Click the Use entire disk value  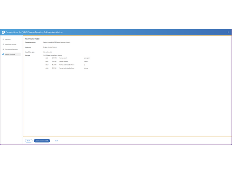(47, 52)
